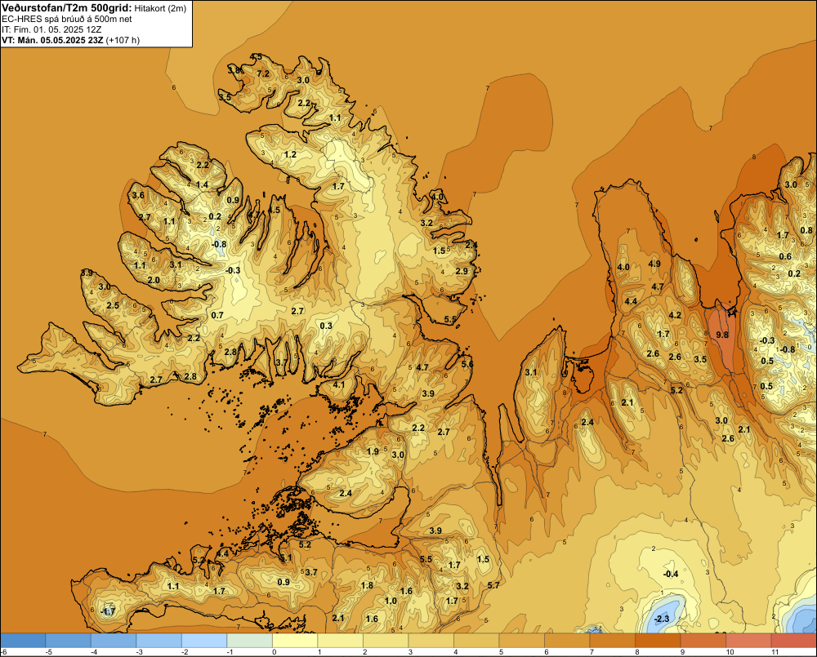817x657 pixels.
Task: Click the -0.4 temperature value
Action: point(671,574)
